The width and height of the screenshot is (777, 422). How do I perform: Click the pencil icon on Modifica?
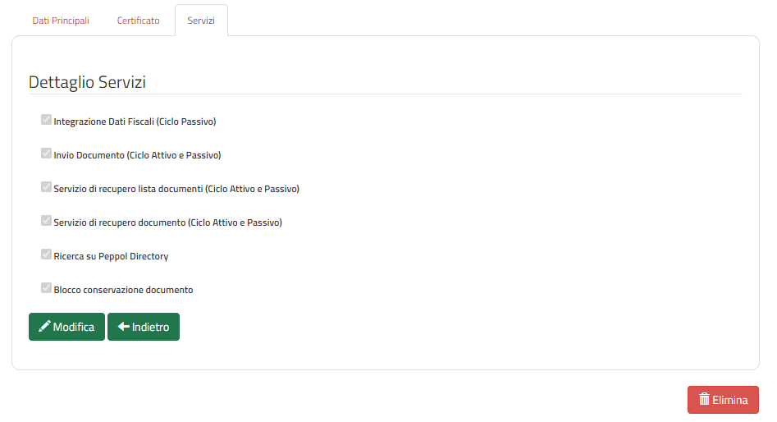tap(44, 326)
